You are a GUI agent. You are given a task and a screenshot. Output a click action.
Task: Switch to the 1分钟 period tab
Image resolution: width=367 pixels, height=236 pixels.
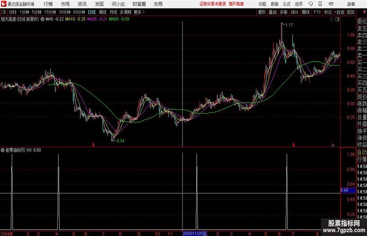point(24,12)
